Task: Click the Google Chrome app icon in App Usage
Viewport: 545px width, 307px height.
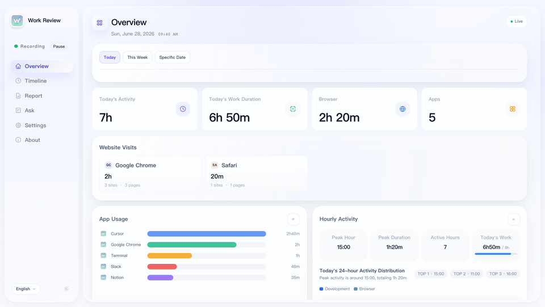Action: [103, 245]
